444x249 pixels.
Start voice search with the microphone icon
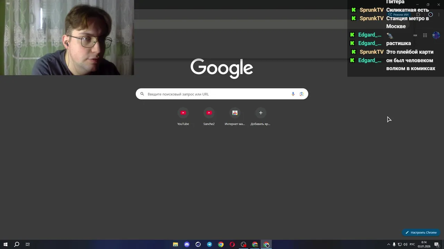coord(293,94)
